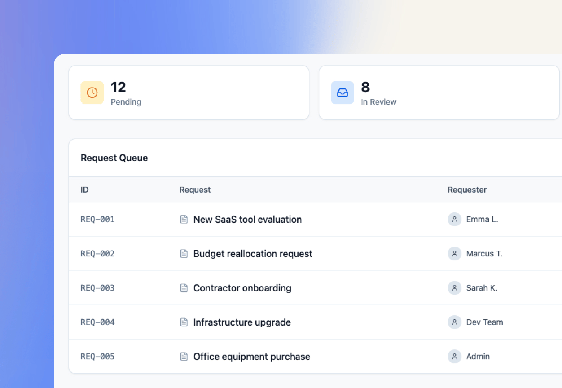Click Sarah K. avatar icon

click(454, 288)
